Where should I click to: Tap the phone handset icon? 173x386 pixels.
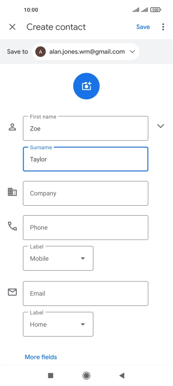[x=12, y=226]
